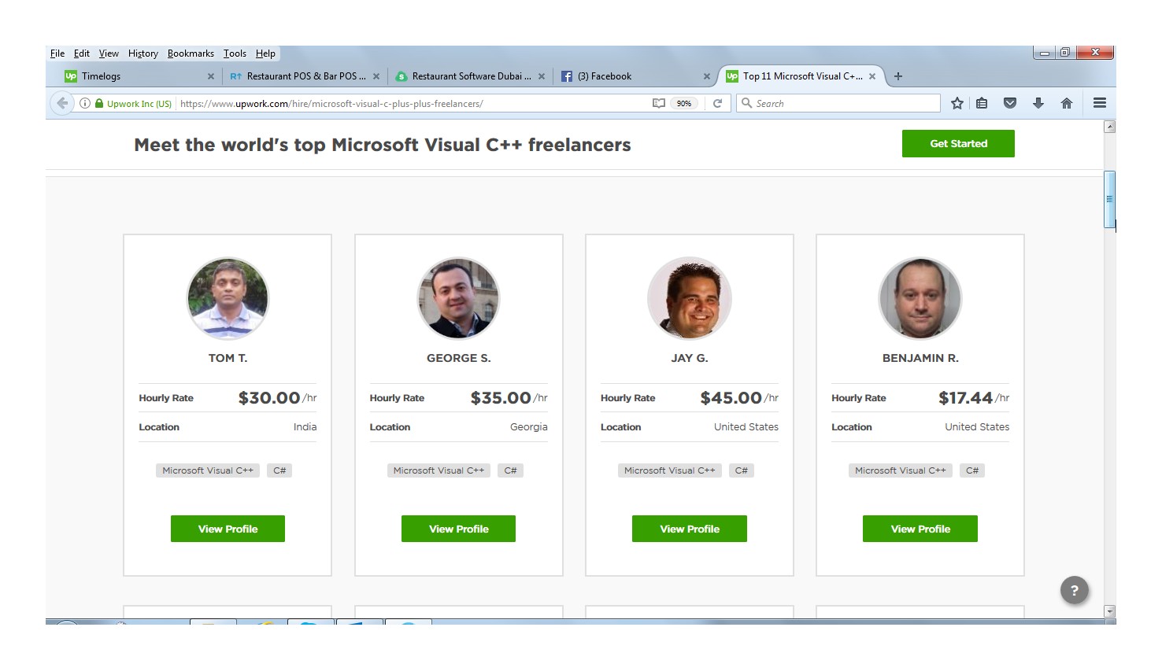Viewport: 1162px width, 664px height.
Task: View Profile of Benjamin R.
Action: coord(920,529)
